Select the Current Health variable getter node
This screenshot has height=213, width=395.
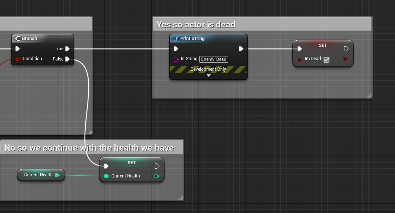point(38,175)
